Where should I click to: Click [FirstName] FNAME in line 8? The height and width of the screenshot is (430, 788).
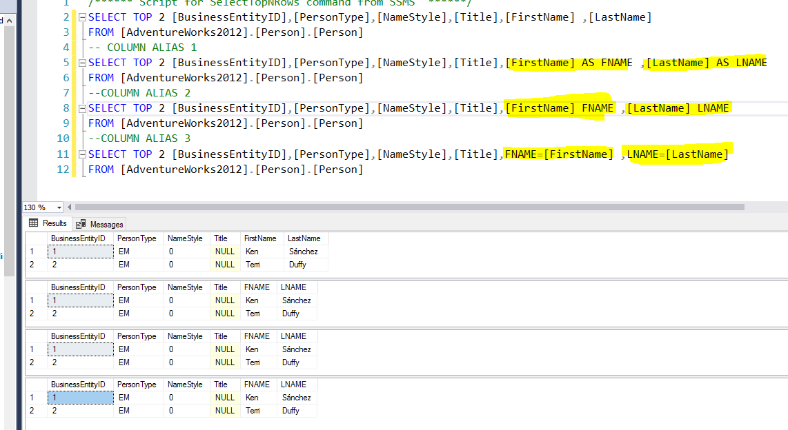(560, 108)
